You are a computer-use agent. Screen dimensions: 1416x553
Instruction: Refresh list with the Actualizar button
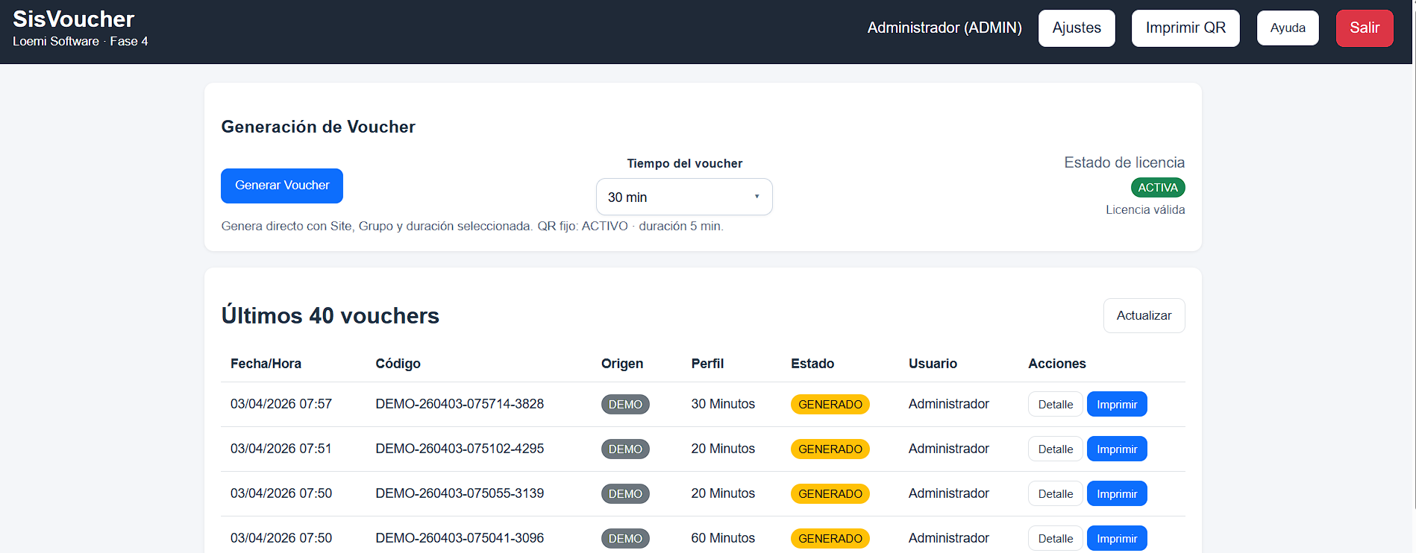tap(1144, 315)
